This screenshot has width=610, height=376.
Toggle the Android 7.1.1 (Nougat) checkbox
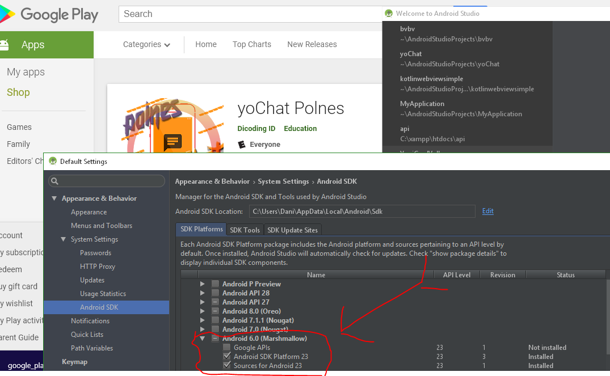tap(215, 320)
